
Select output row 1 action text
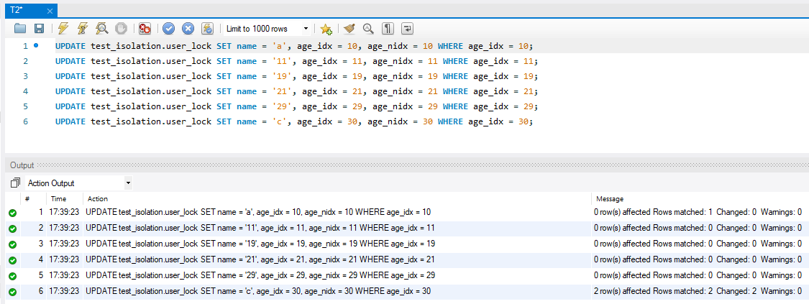(258, 212)
